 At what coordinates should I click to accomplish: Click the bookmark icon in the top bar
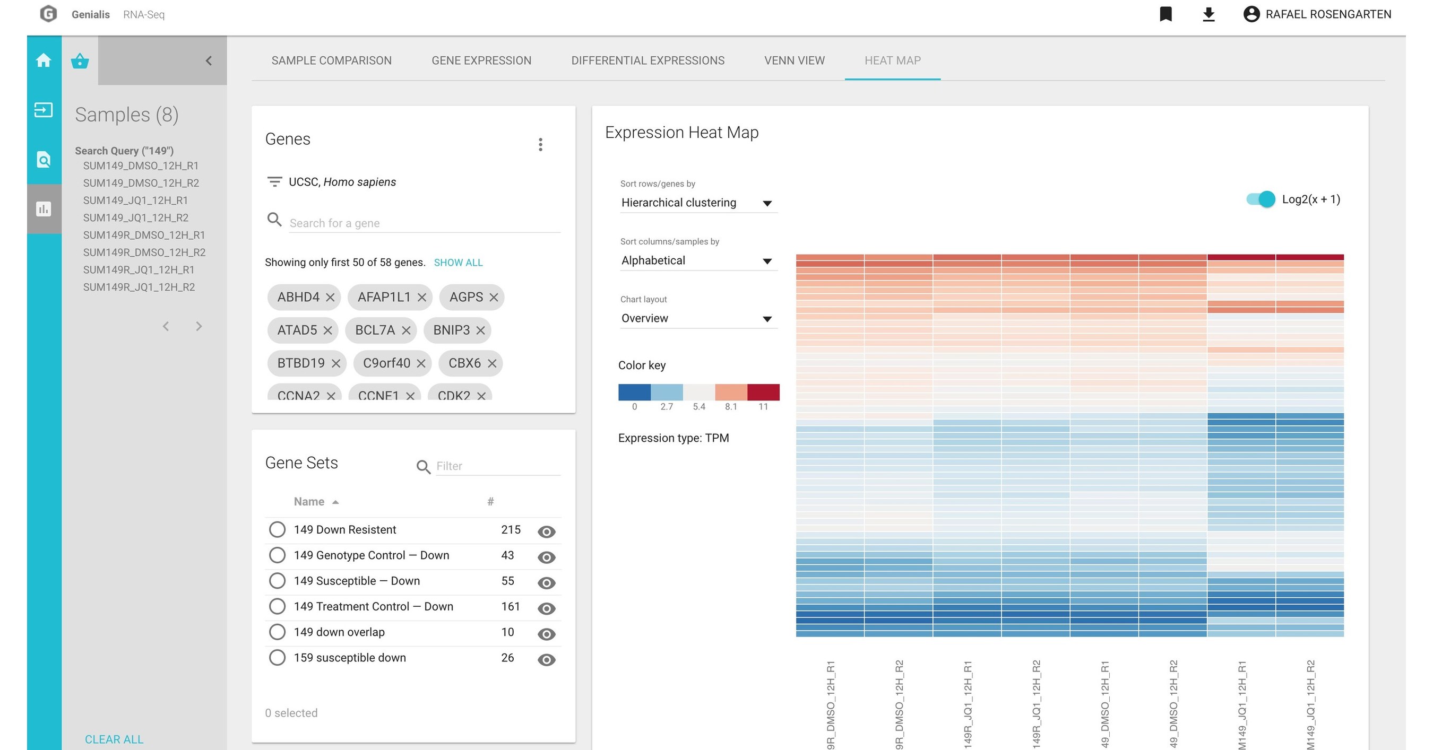pyautogui.click(x=1165, y=14)
